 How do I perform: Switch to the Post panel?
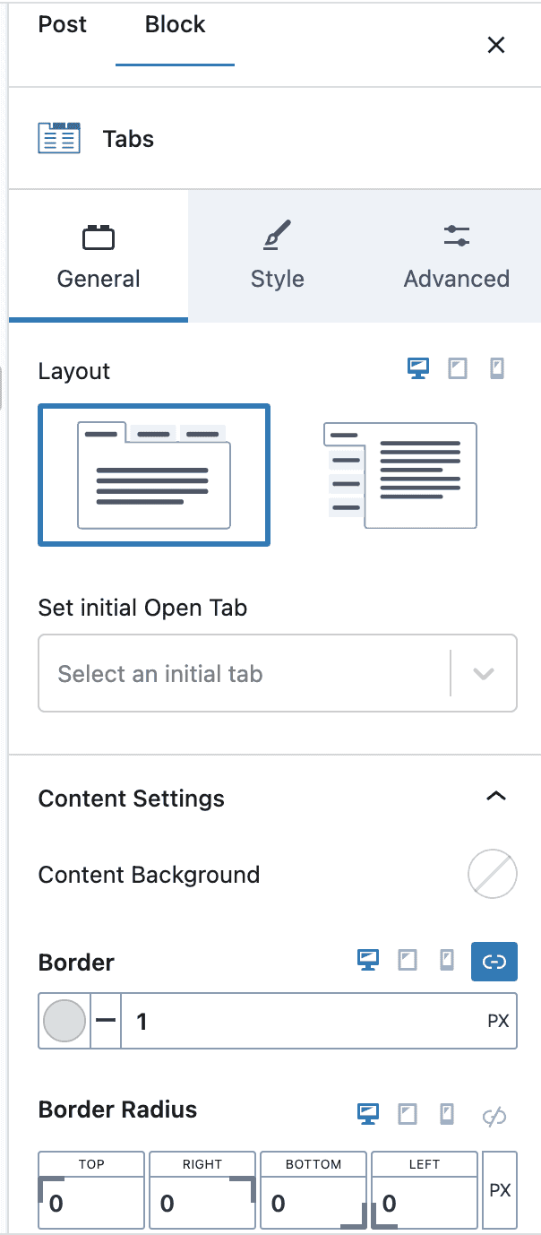(62, 24)
